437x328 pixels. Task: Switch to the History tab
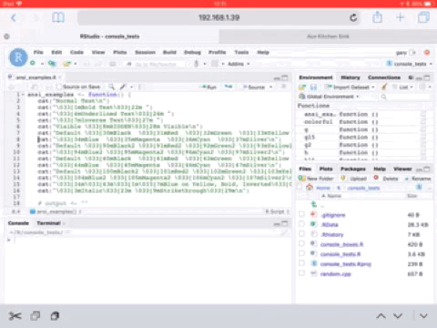pos(351,77)
